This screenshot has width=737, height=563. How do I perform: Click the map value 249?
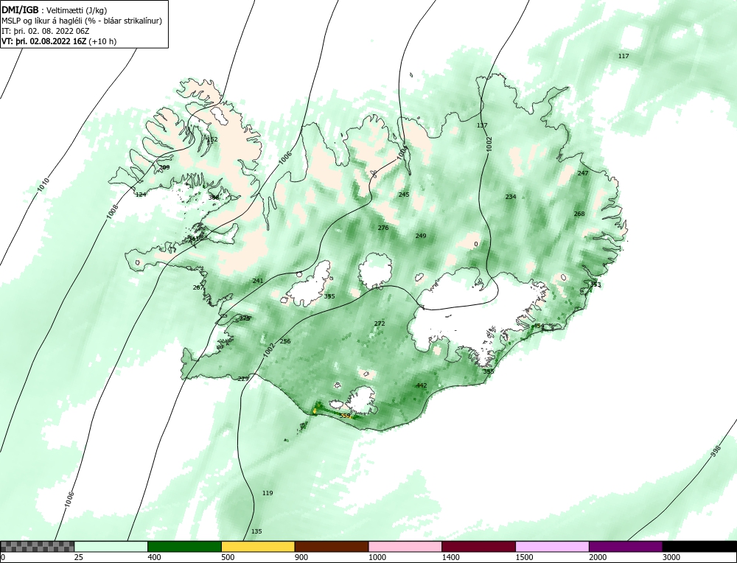click(x=421, y=236)
